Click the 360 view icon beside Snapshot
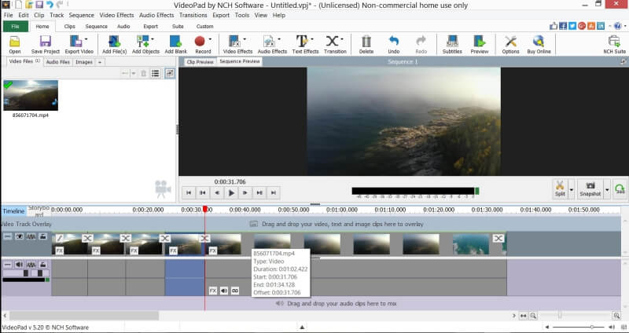Image resolution: width=629 pixels, height=333 pixels. point(620,188)
